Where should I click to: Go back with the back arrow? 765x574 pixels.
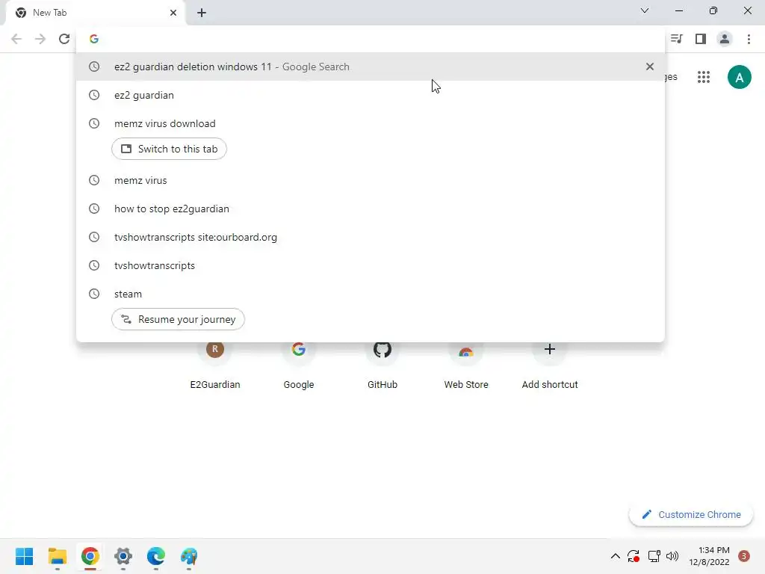(x=16, y=39)
